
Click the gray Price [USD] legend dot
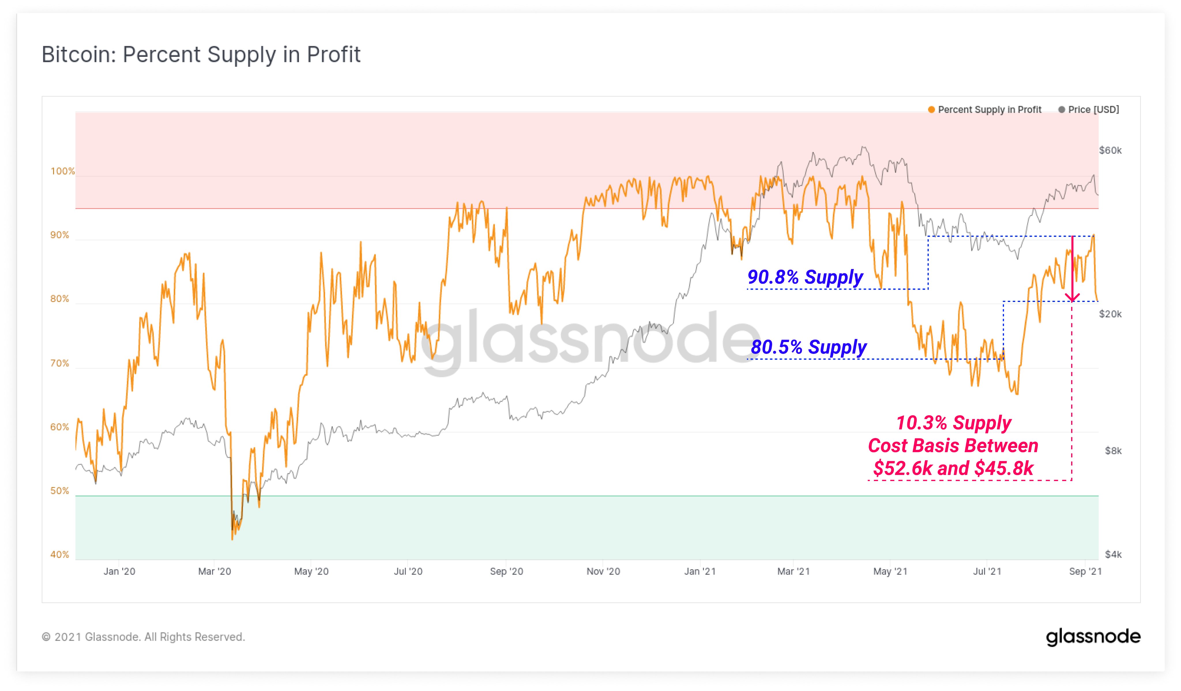click(1062, 110)
